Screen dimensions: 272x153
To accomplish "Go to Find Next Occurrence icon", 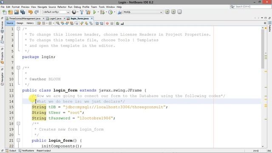I will 67,23.
